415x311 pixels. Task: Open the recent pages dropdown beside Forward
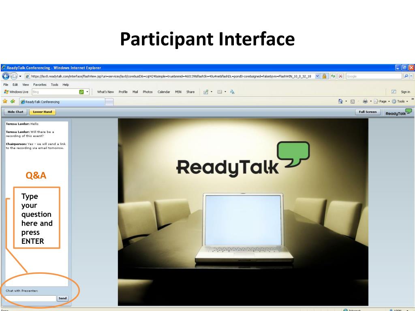coord(20,76)
